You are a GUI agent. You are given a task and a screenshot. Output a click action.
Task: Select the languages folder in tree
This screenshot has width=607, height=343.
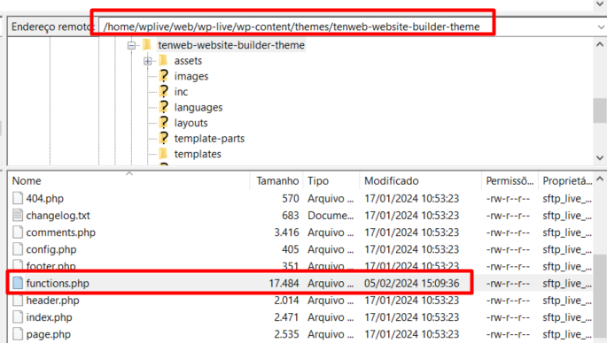(x=198, y=107)
